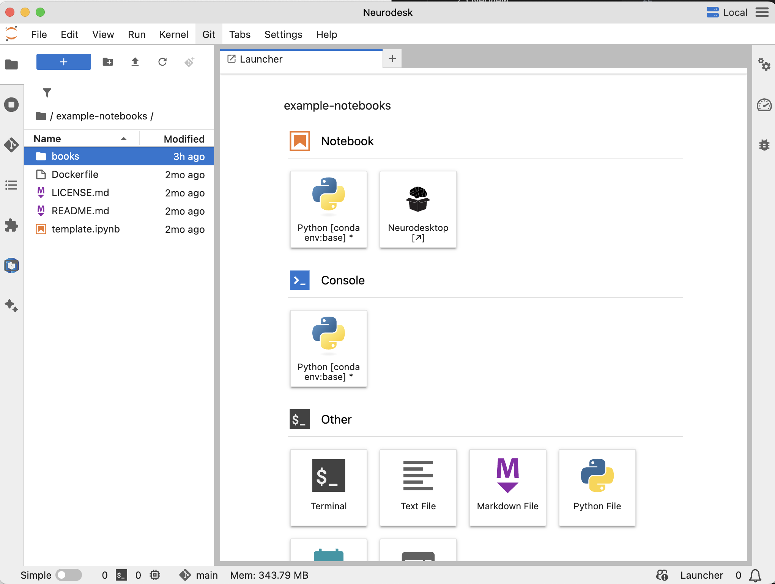
Task: Open the Running Terminals and Kernels panel
Action: click(11, 105)
